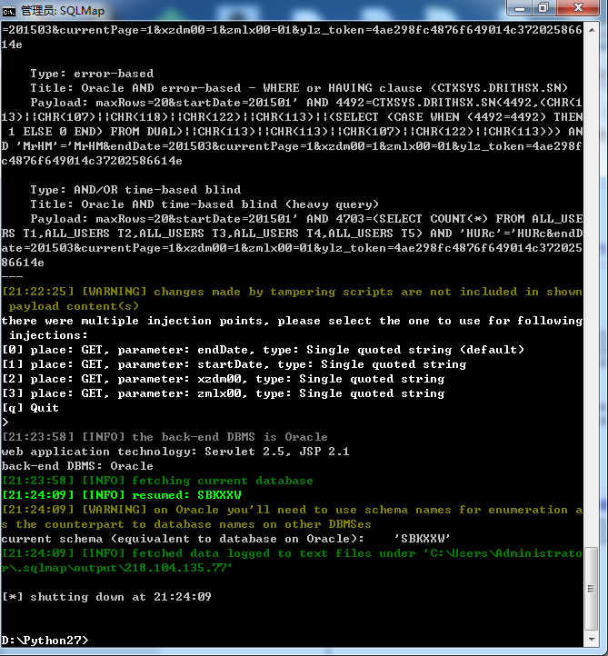This screenshot has width=608, height=656.
Task: Minimize the SQLMap console window
Action: [520, 8]
